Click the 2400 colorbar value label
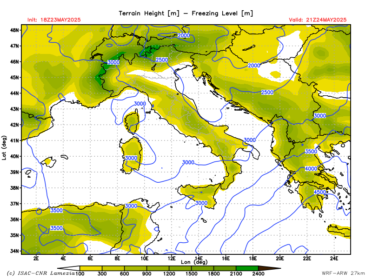The image size is (372, 279). [x=258, y=274]
